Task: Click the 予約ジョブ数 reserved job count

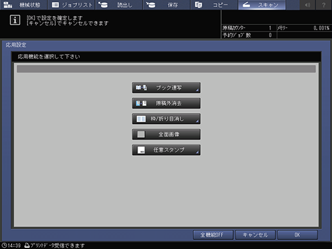Action: 270,35
